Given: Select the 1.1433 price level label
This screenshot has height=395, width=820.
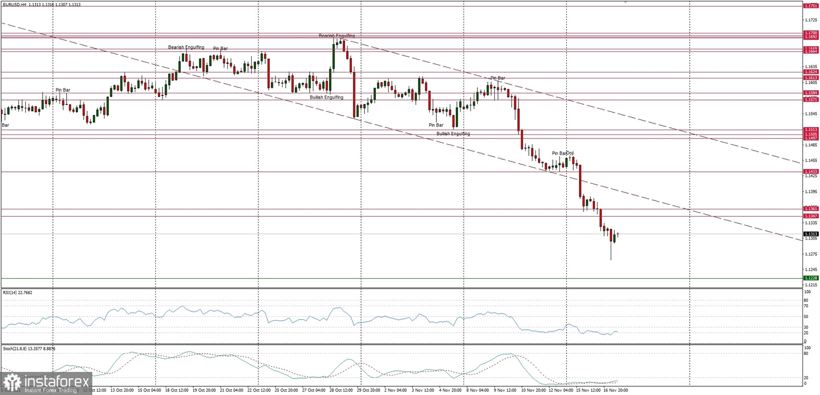Looking at the screenshot, I should 811,172.
